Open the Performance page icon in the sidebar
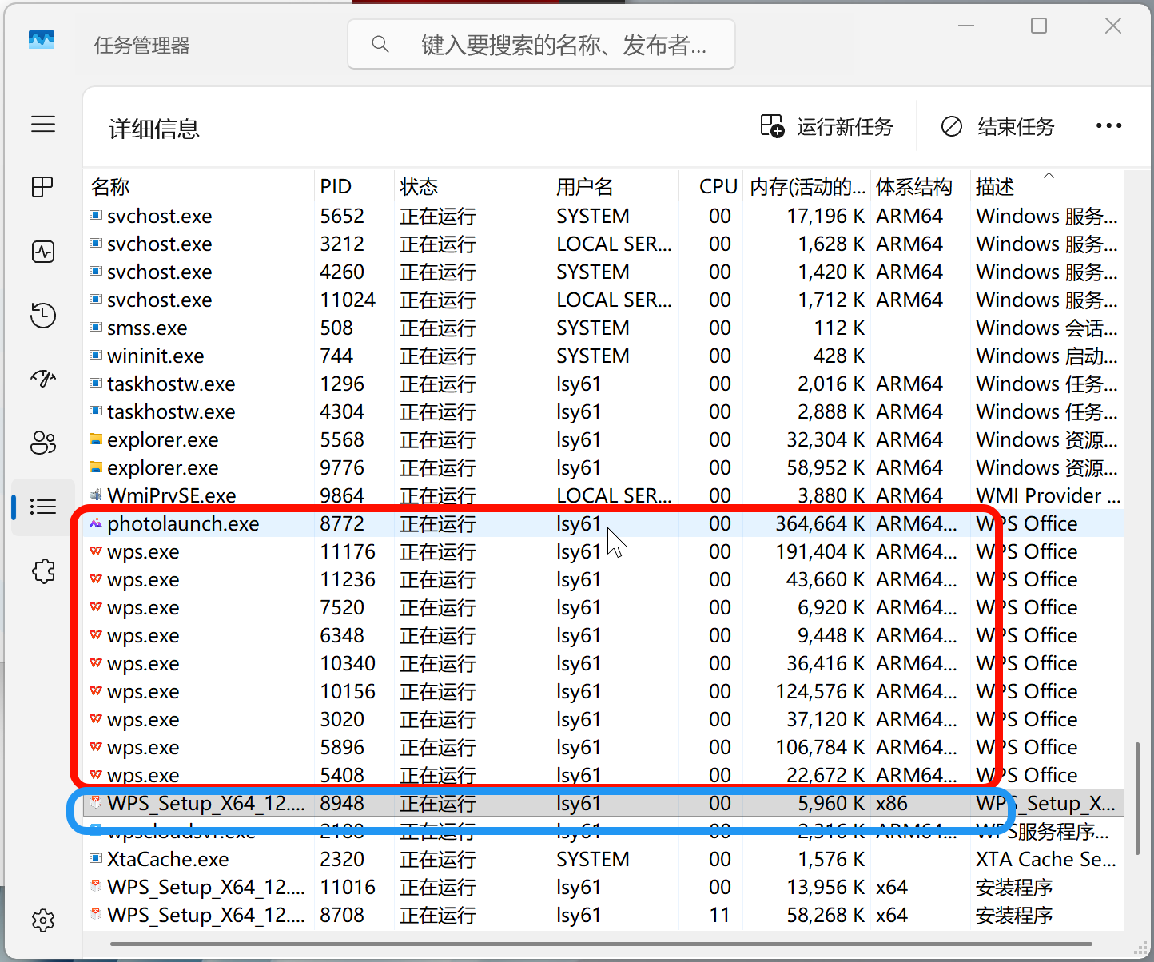 point(43,252)
